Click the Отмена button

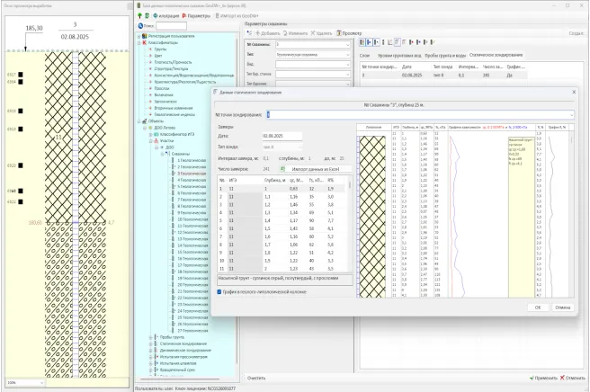563,307
